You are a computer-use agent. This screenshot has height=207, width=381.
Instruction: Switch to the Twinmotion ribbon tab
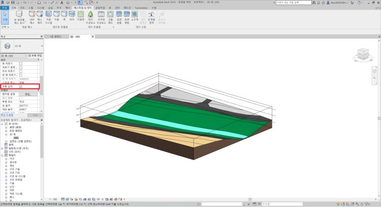pyautogui.click(x=141, y=8)
